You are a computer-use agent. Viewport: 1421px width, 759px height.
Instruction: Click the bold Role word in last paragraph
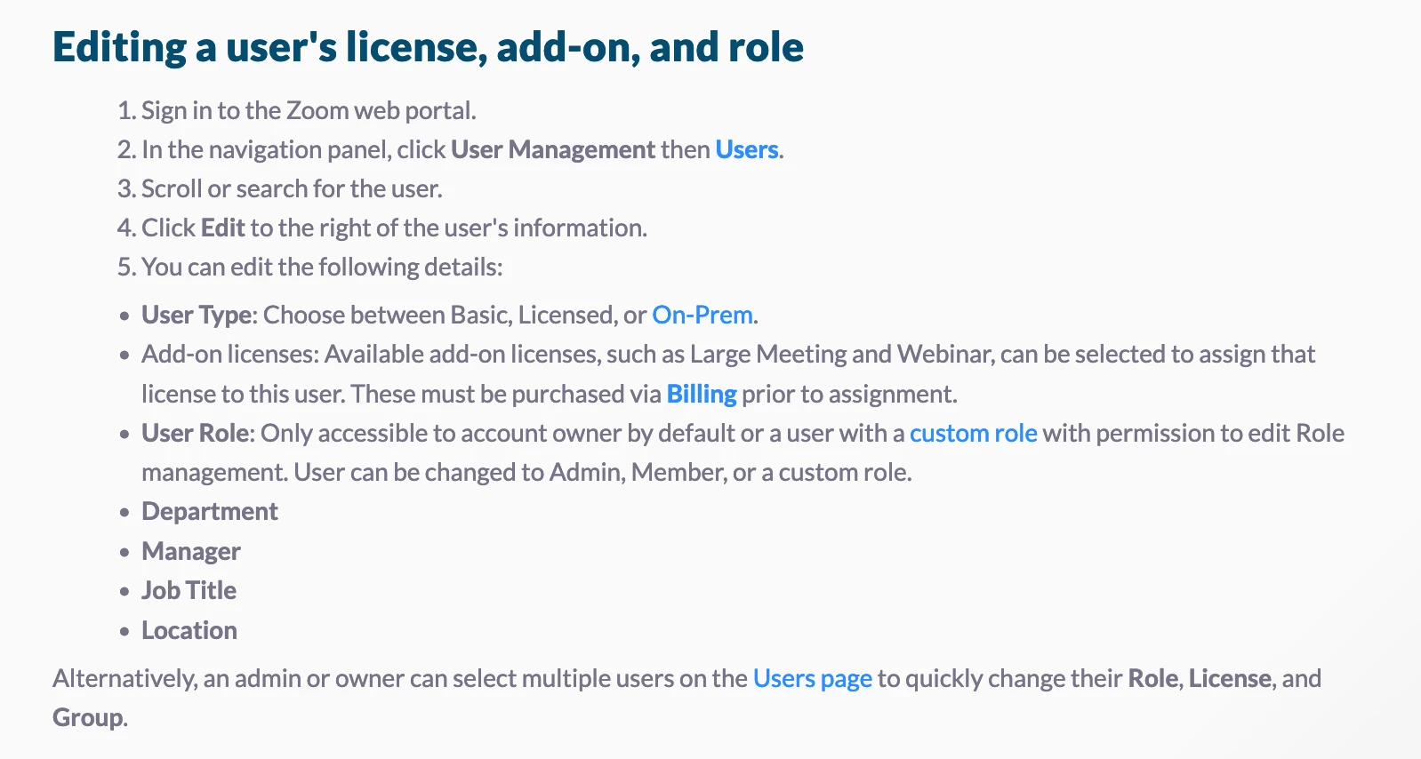(1153, 678)
